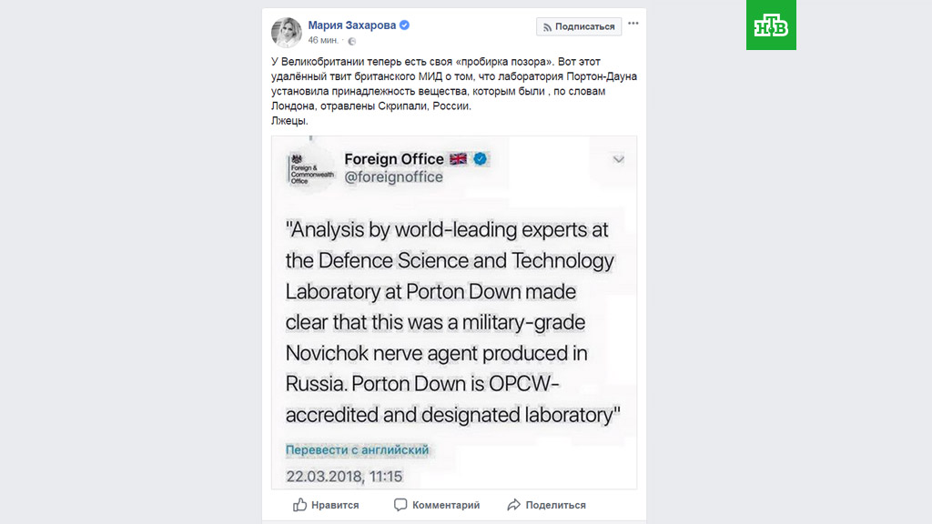Click the blue verified badge beside Мария Захарова
This screenshot has width=932, height=524.
[405, 25]
